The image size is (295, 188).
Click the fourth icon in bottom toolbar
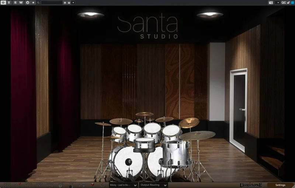click(39, 185)
